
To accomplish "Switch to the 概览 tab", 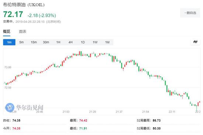I will [x=7, y=32].
